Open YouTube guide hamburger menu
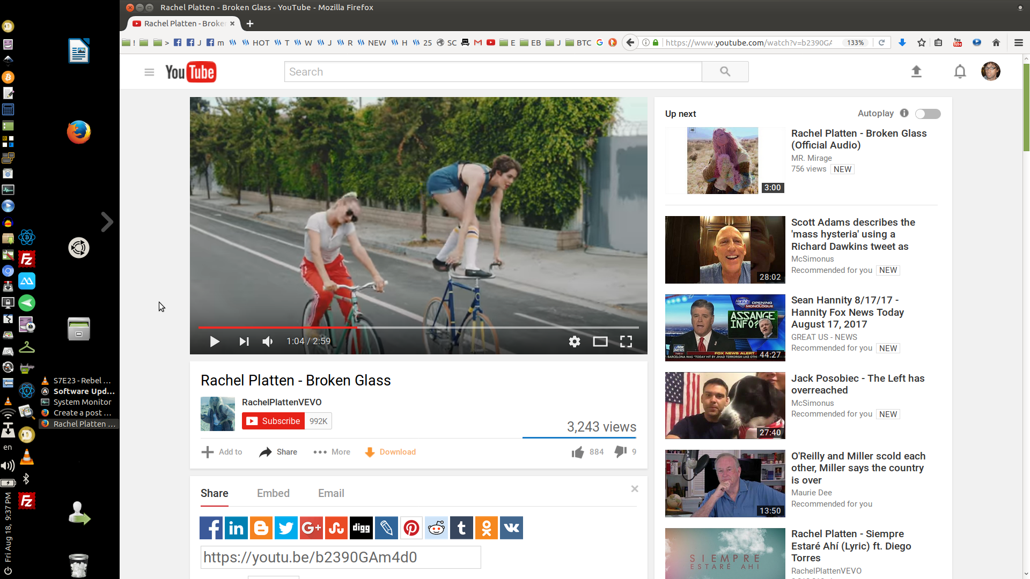The width and height of the screenshot is (1030, 579). pos(149,72)
